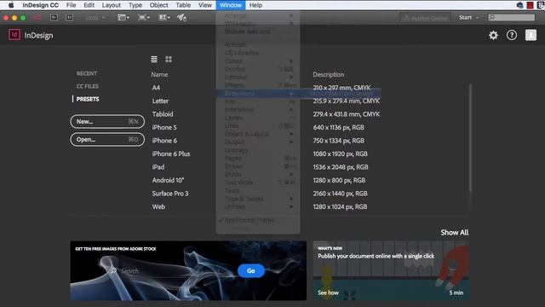545x307 pixels.
Task: Click the user profile avatar icon
Action: pos(531,35)
